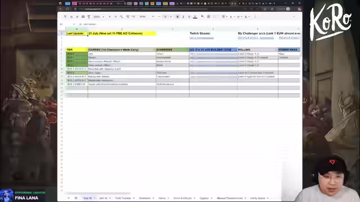Switch to the Items sheet tab
The image size is (360, 202).
pyautogui.click(x=162, y=198)
